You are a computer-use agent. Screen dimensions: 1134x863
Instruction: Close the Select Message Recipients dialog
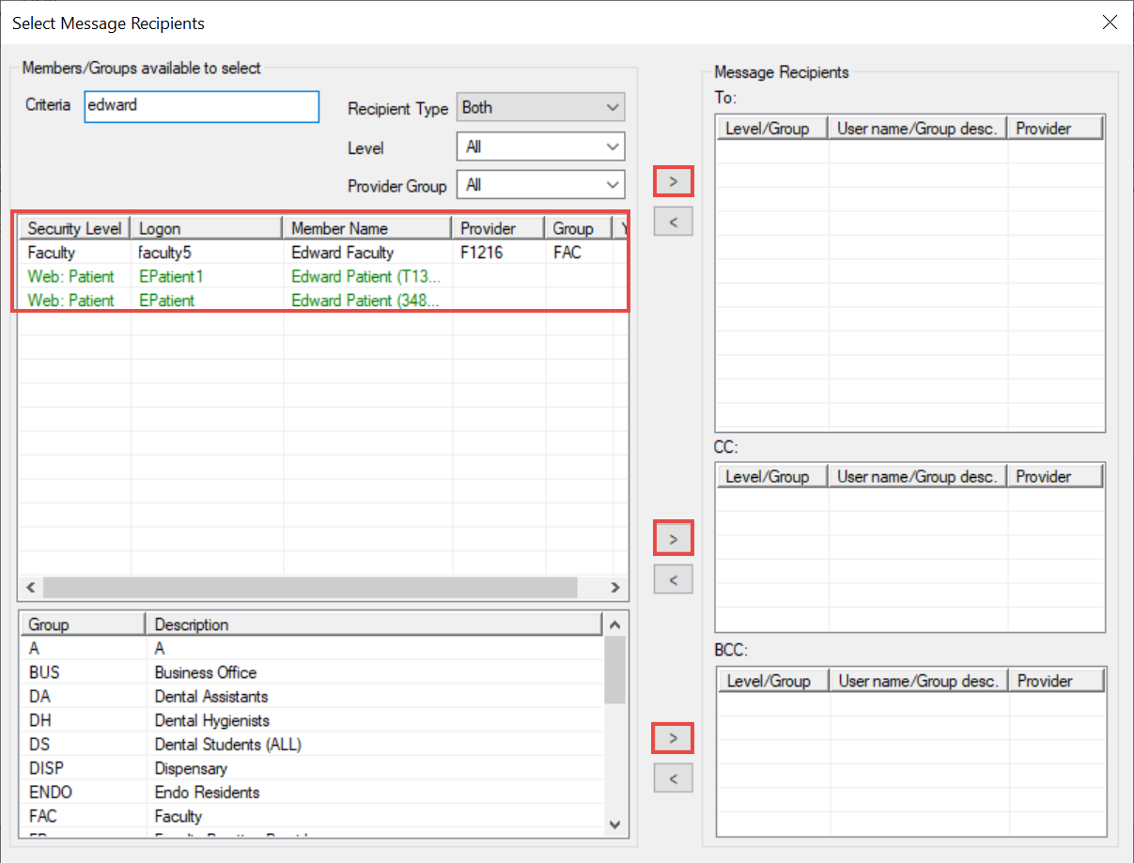[1110, 23]
